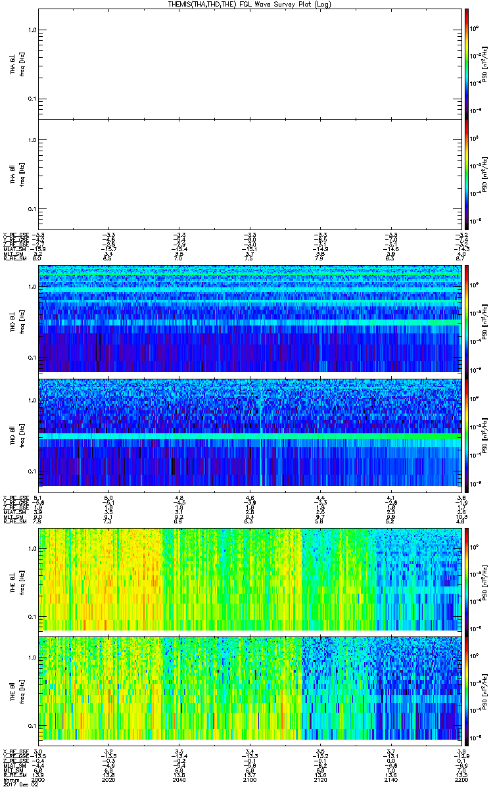This screenshot has height=789, width=493.
Task: Select the empty THA BL spectrogram panel
Action: [x=249, y=63]
